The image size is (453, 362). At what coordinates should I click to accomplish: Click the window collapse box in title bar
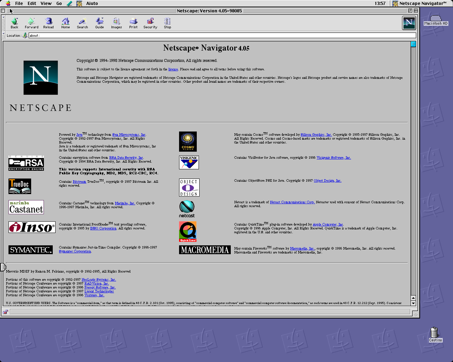[416, 11]
